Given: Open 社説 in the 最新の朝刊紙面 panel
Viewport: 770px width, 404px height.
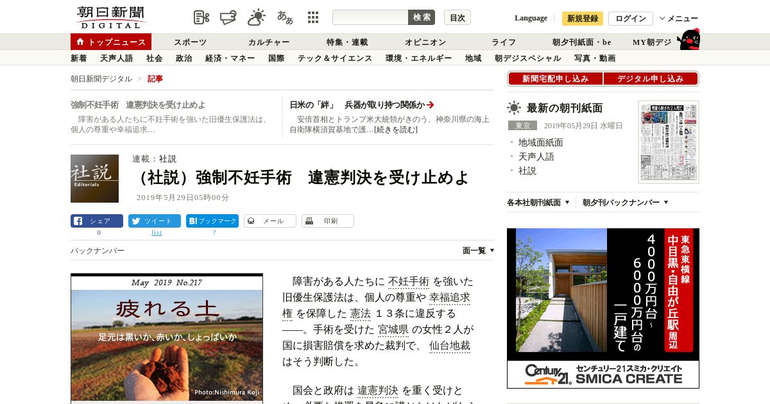Looking at the screenshot, I should coord(527,171).
